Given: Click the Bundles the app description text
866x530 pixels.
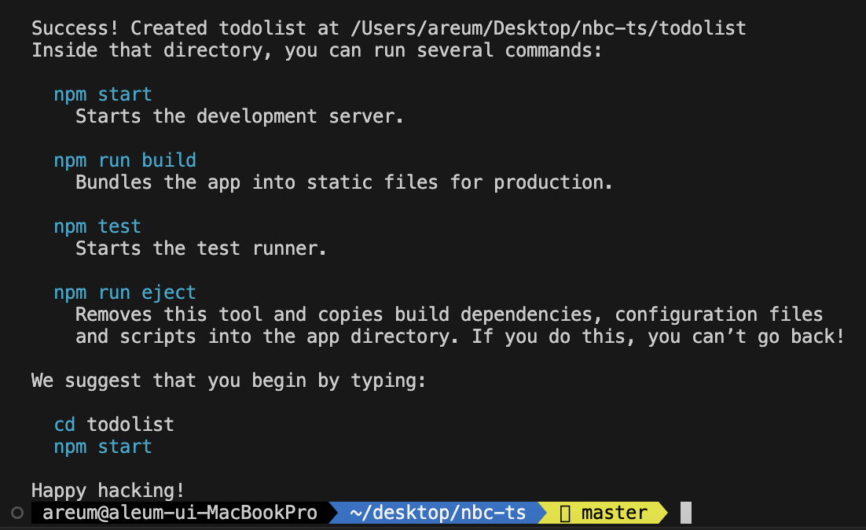Looking at the screenshot, I should [x=343, y=182].
